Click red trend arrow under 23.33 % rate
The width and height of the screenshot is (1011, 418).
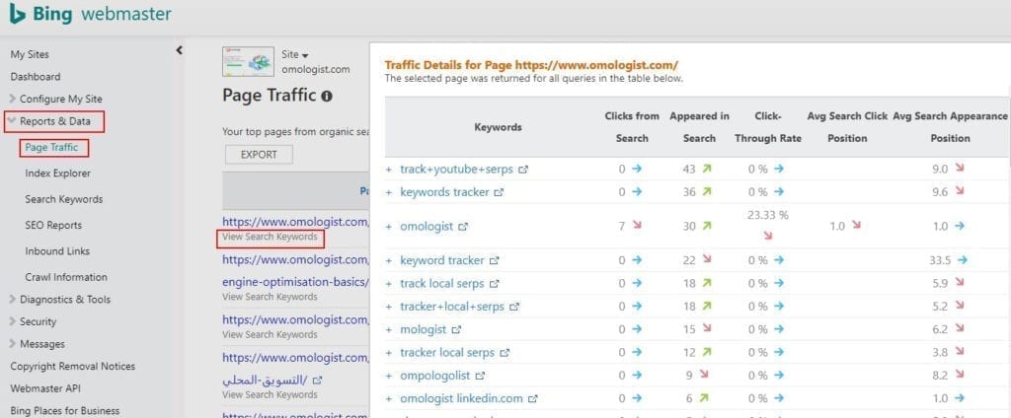pos(768,237)
